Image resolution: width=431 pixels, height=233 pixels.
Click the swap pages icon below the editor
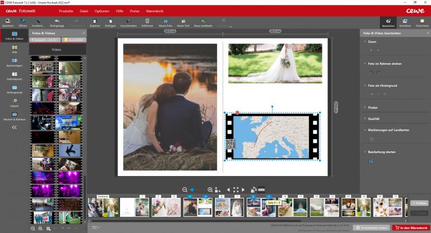[x=254, y=189]
